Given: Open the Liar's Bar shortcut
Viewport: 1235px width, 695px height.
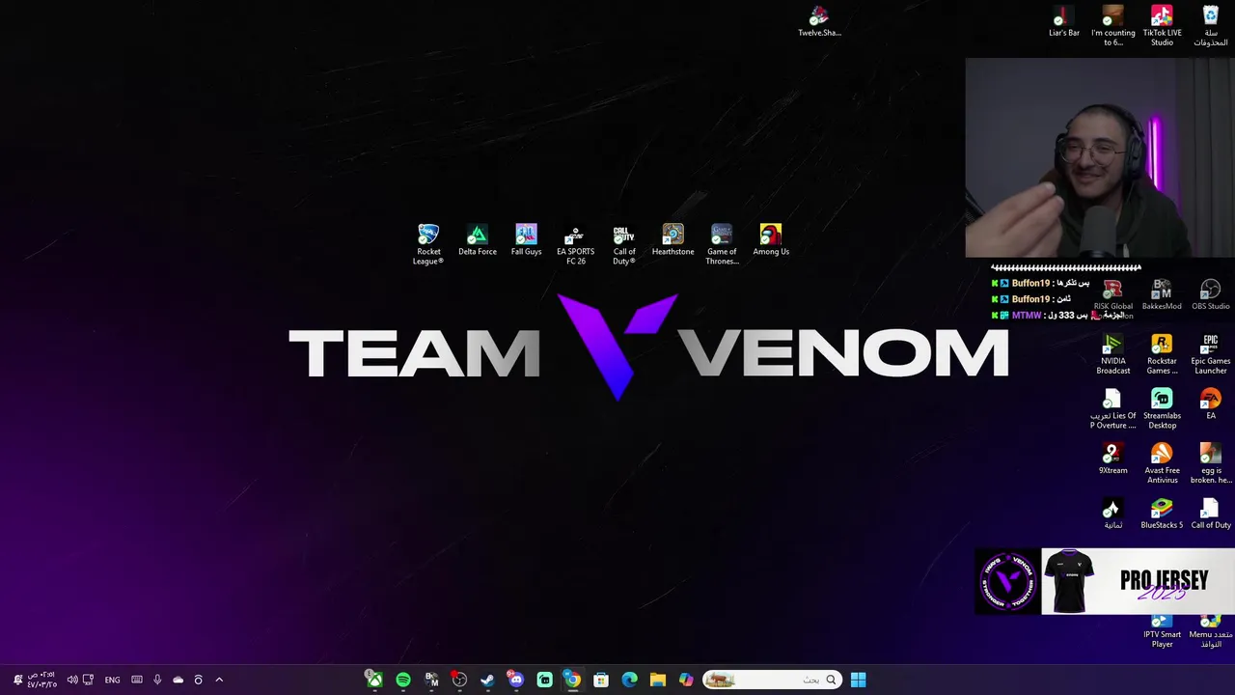Looking at the screenshot, I should (x=1064, y=21).
